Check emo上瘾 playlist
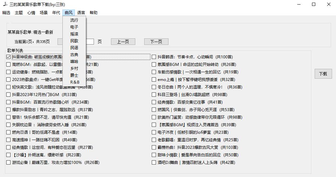The image size is (336, 177). point(154,80)
